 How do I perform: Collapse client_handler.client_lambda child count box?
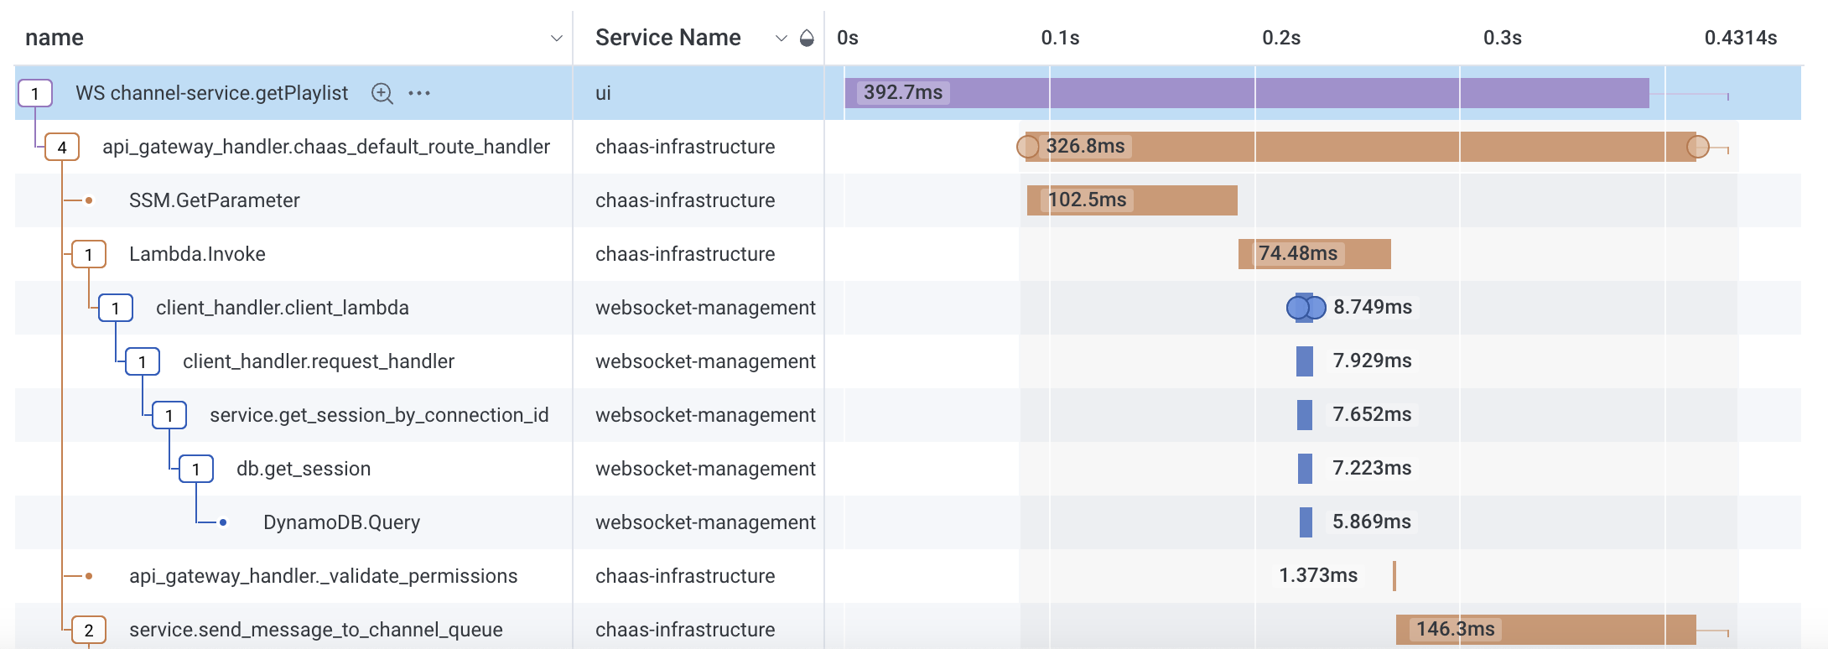tap(116, 308)
